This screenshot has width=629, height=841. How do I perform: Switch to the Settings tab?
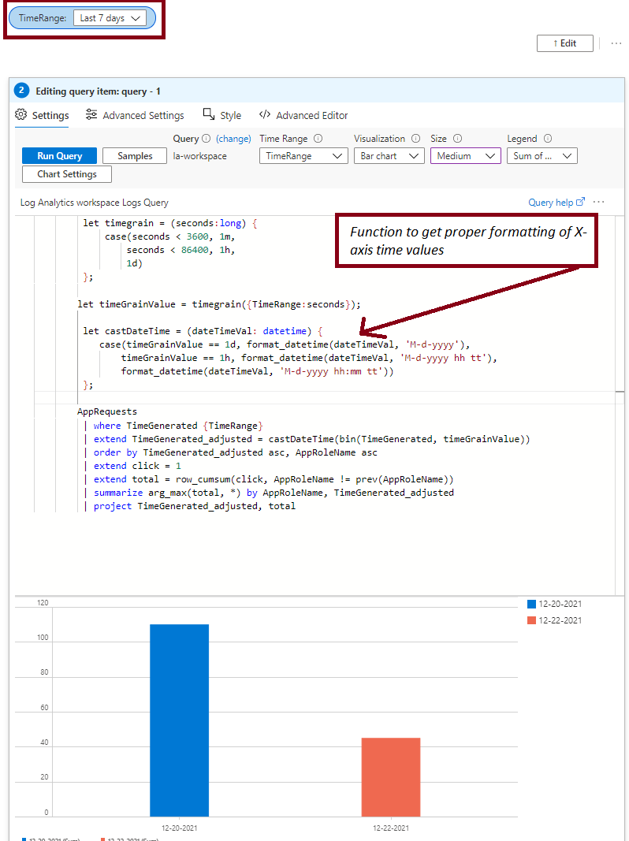(x=43, y=115)
